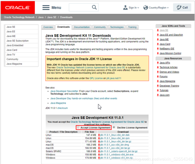Image resolution: width=195 pixels, height=164 pixels.
Task: Open the Java Card sidebar item
Action: coord(21,50)
